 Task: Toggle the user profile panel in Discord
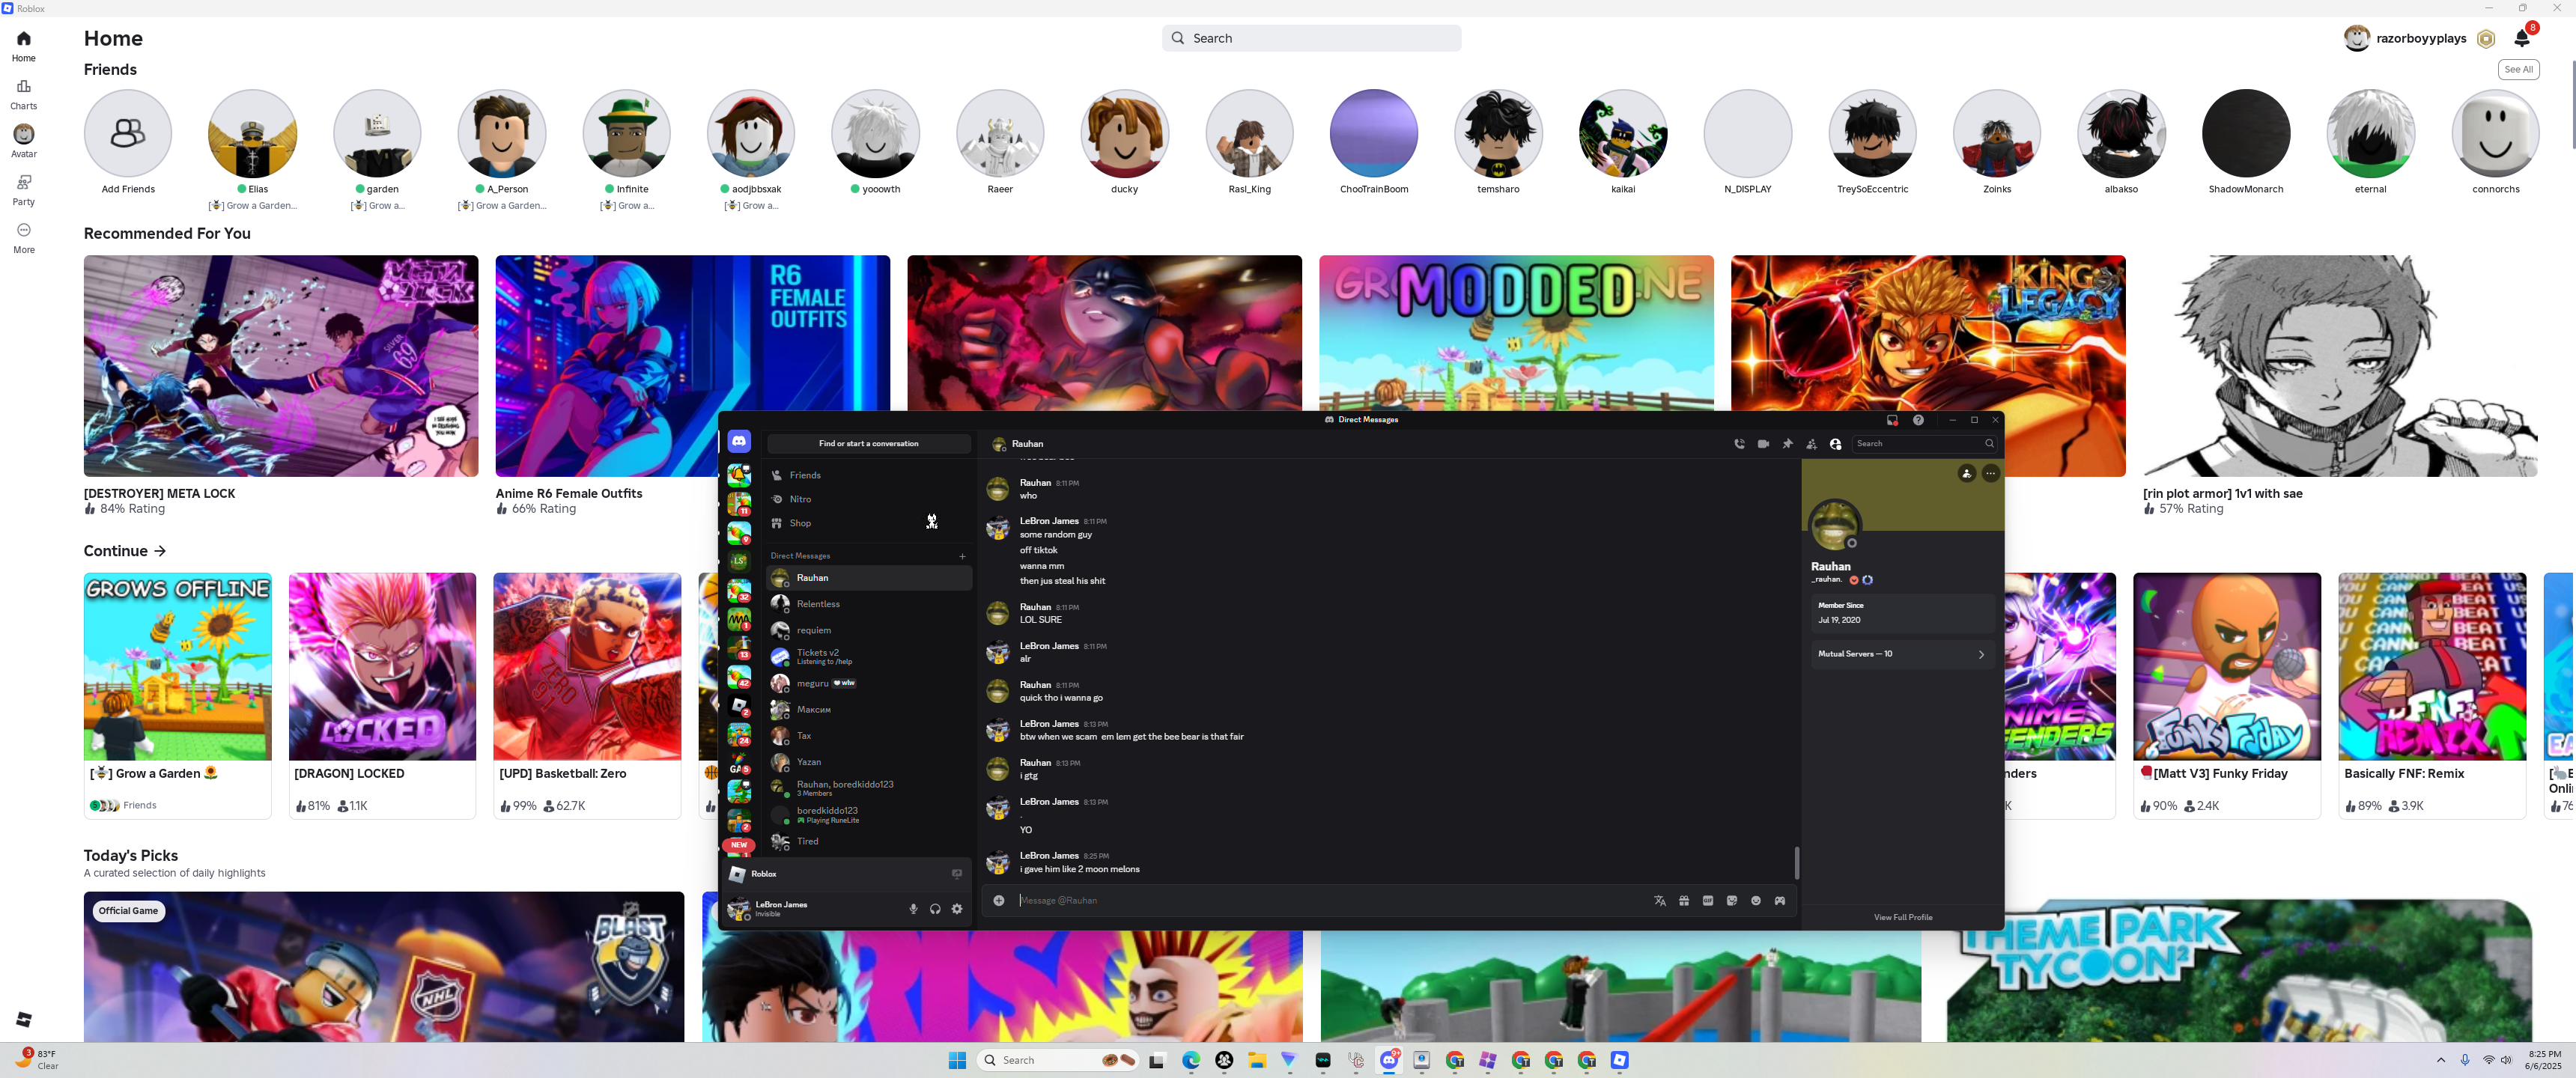coord(1835,444)
